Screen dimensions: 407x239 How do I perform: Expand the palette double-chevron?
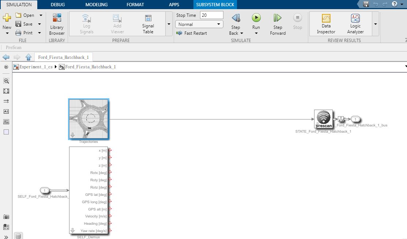6,237
